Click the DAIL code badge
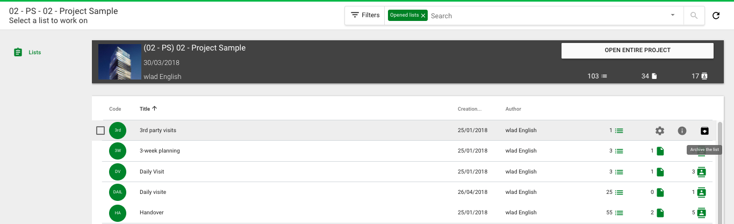Viewport: 734px width, 224px height. point(118,192)
